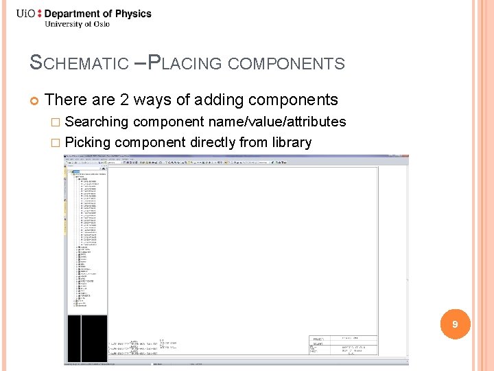The image size is (494, 371).
Task: Click the slide title "Schematic – Placing components"
Action: (x=187, y=62)
